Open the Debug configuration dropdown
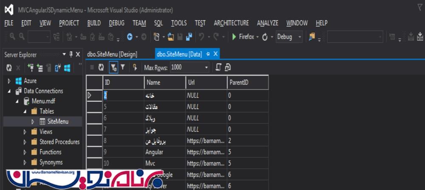The height and width of the screenshot is (190, 425). click(300, 37)
